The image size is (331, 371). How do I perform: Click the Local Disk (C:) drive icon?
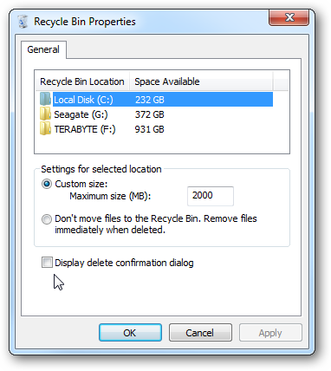click(45, 100)
